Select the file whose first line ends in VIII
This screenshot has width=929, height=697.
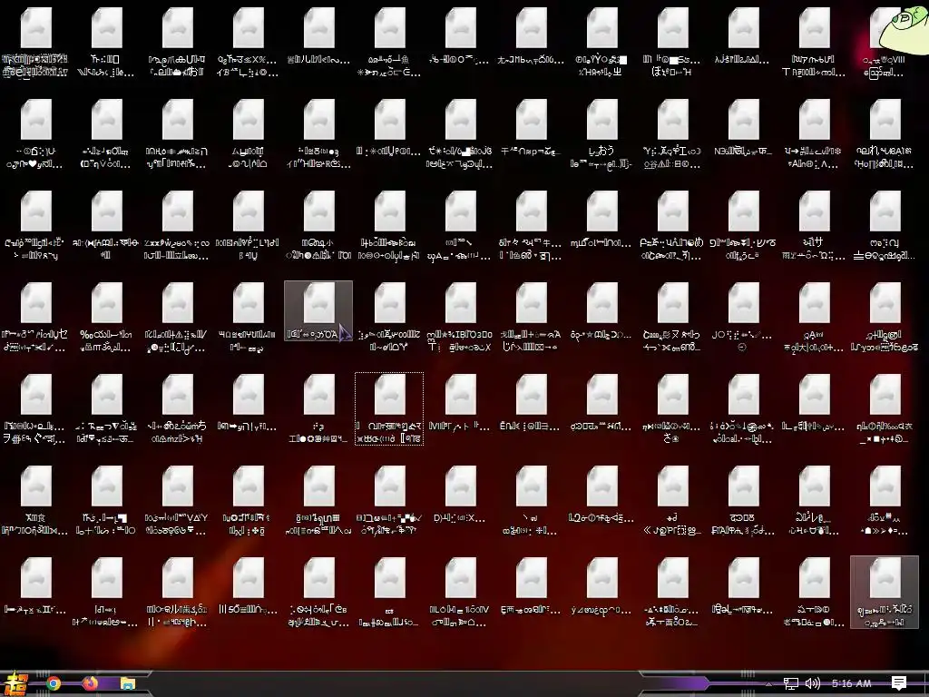click(x=885, y=44)
